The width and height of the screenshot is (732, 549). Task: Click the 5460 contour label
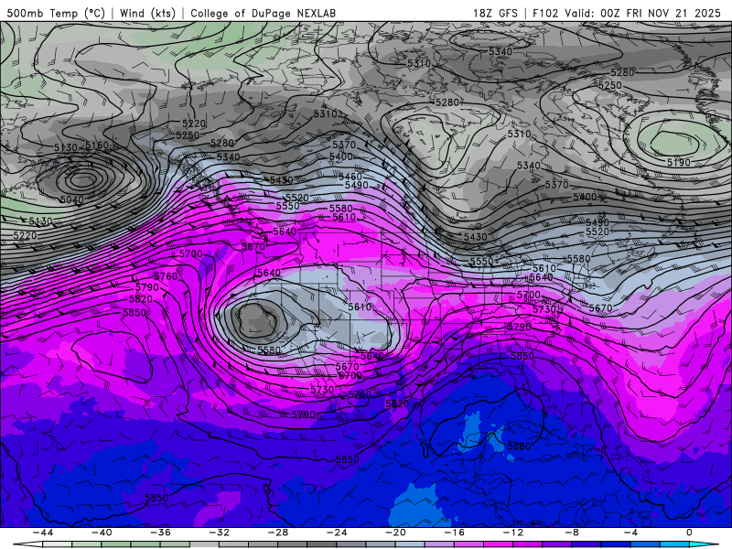[350, 177]
